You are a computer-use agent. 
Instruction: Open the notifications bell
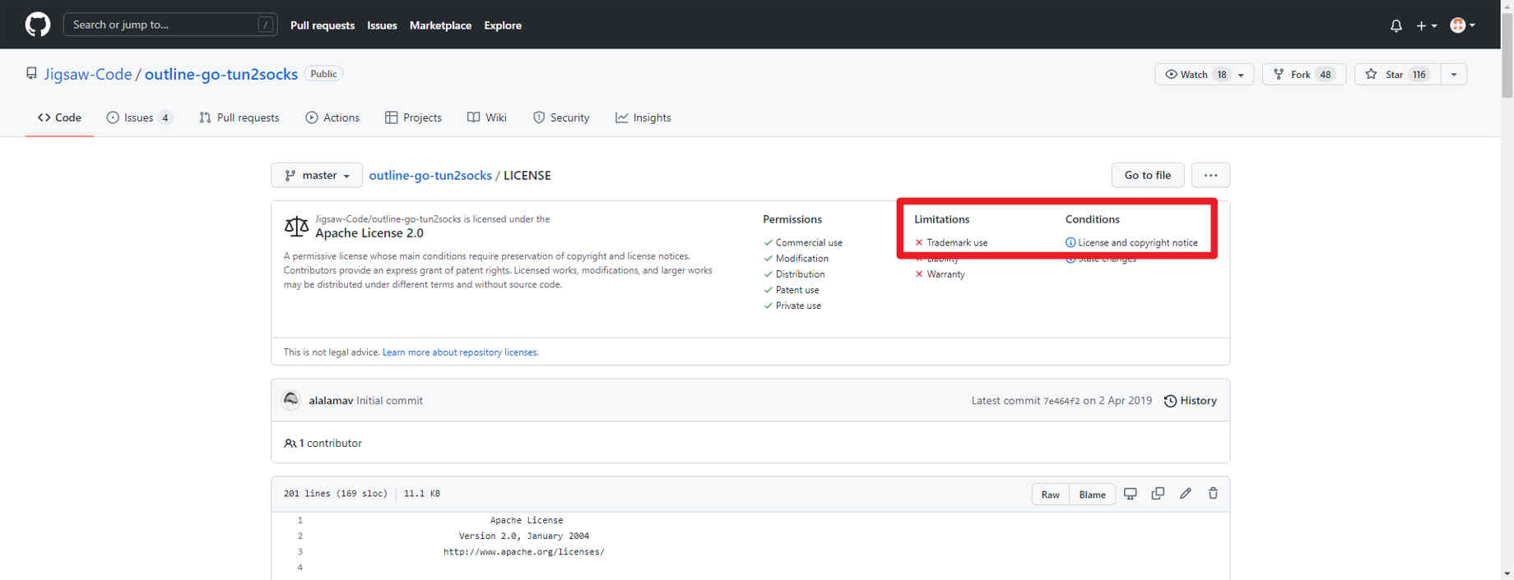(1396, 25)
